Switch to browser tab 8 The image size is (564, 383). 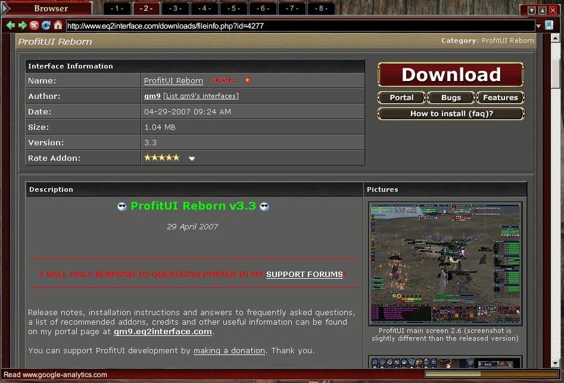coord(321,8)
